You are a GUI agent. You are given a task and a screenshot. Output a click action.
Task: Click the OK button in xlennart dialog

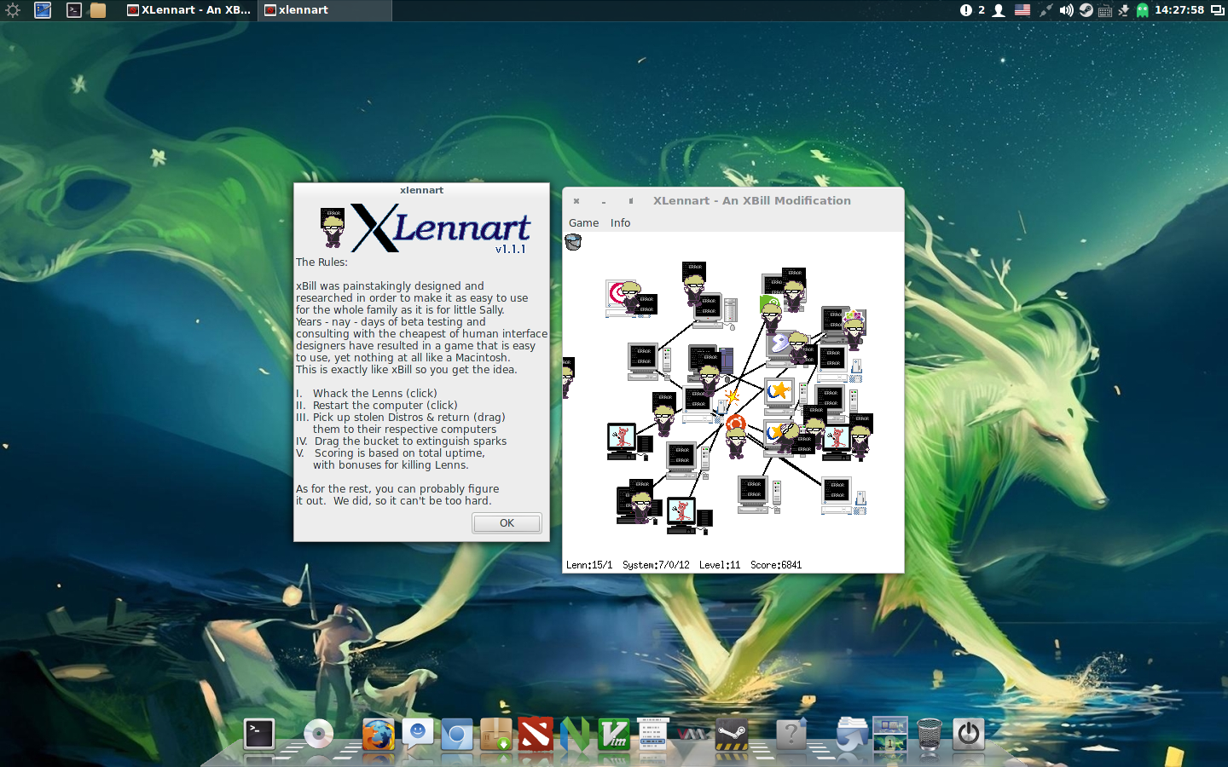click(x=507, y=523)
